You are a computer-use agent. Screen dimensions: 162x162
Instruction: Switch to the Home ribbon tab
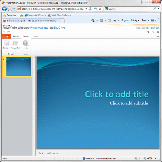(16, 37)
